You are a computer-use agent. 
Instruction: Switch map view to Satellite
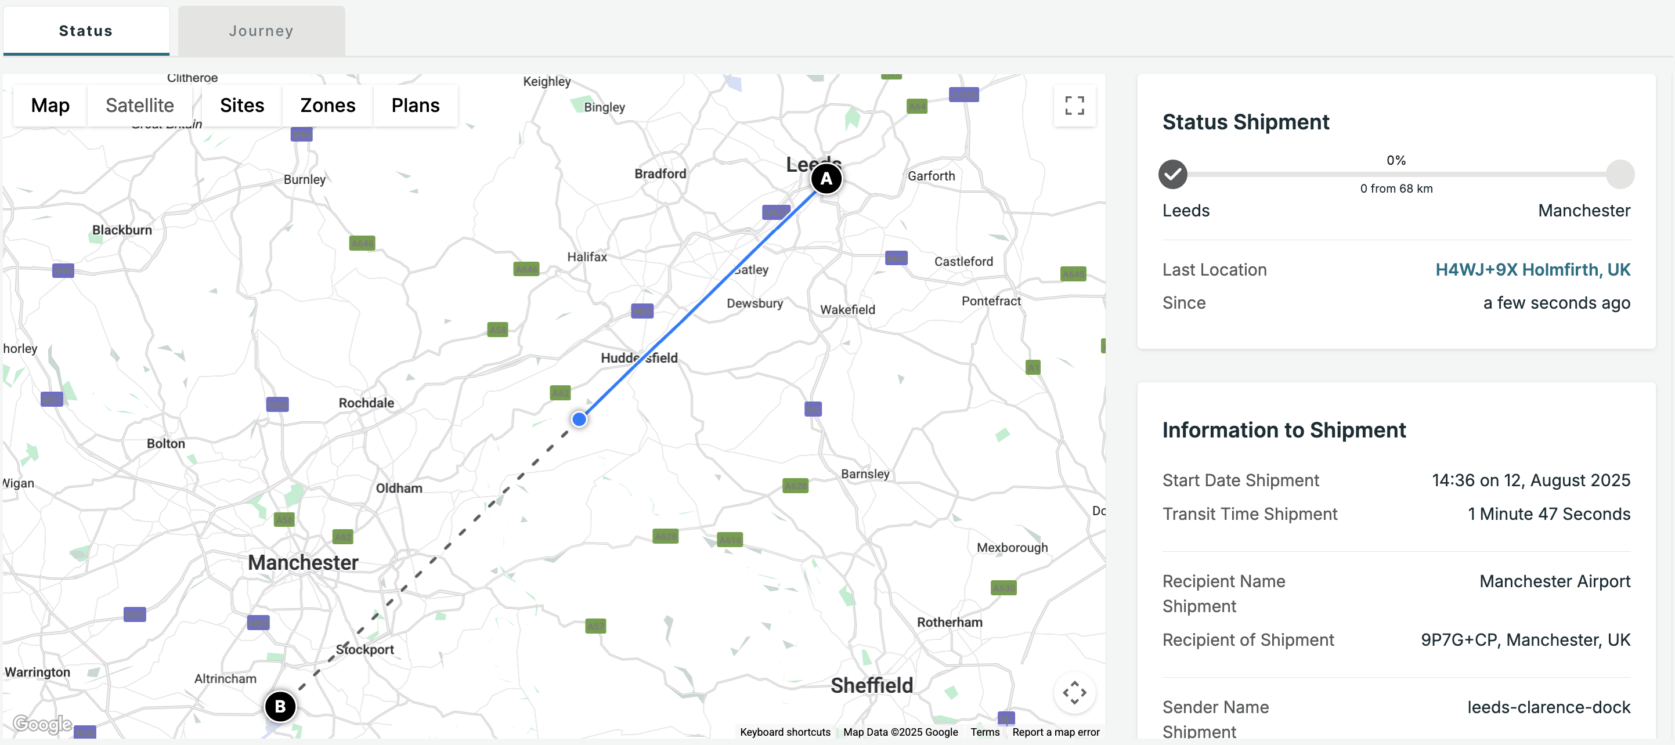(x=140, y=106)
